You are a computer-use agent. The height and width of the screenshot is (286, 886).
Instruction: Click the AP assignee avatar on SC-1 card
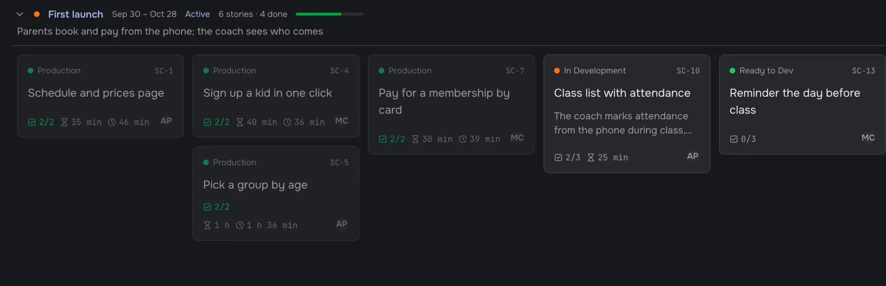[166, 121]
